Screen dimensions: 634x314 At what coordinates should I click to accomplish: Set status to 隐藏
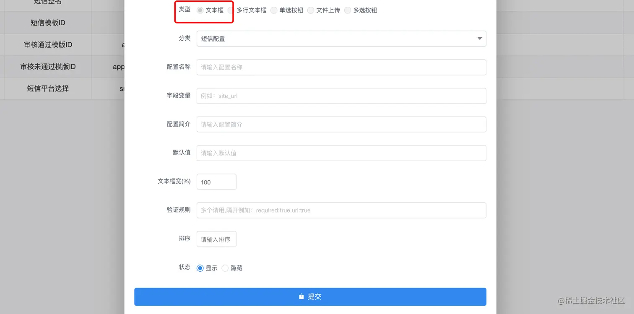(x=225, y=268)
